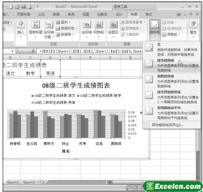203x192 pixels.
Task: Click legend entry ending with 语文
Action: (x=53, y=96)
